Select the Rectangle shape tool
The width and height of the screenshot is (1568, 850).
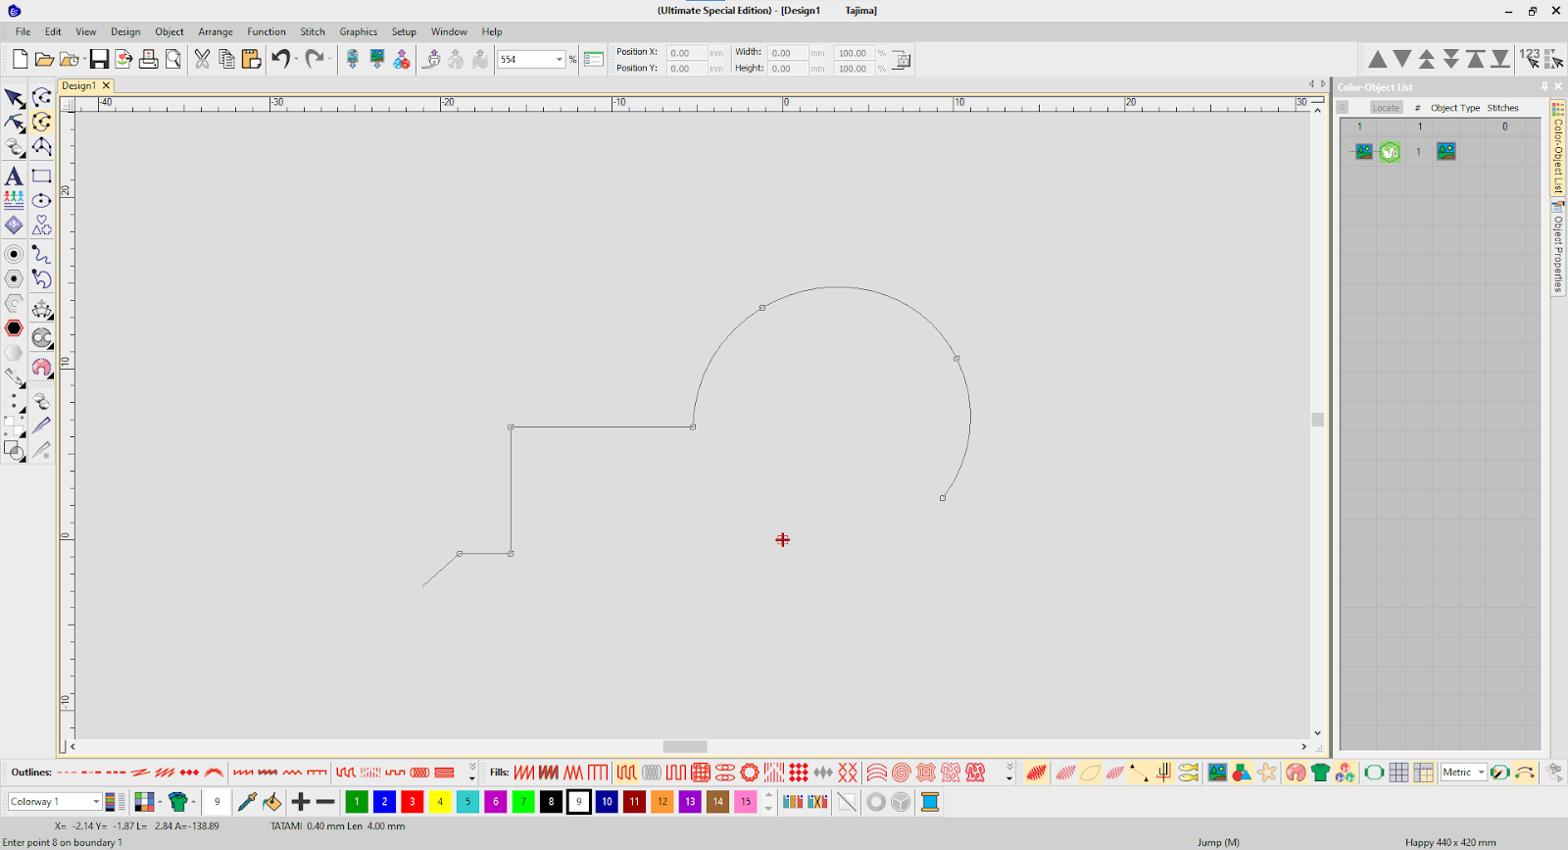[41, 176]
